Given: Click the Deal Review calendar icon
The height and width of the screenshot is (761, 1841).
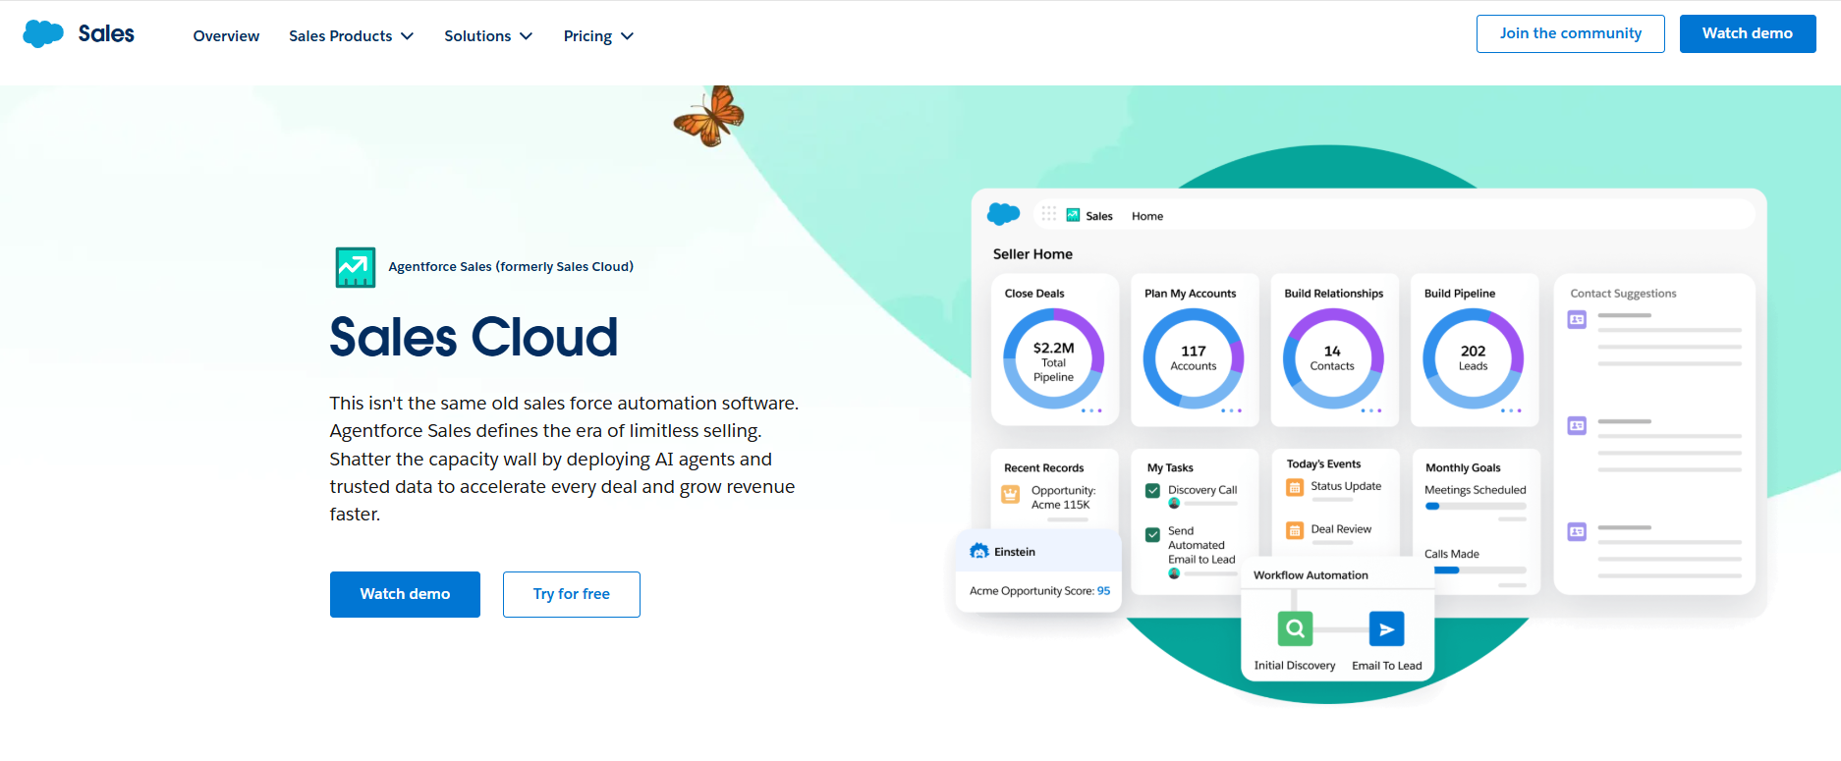Looking at the screenshot, I should pos(1295,530).
